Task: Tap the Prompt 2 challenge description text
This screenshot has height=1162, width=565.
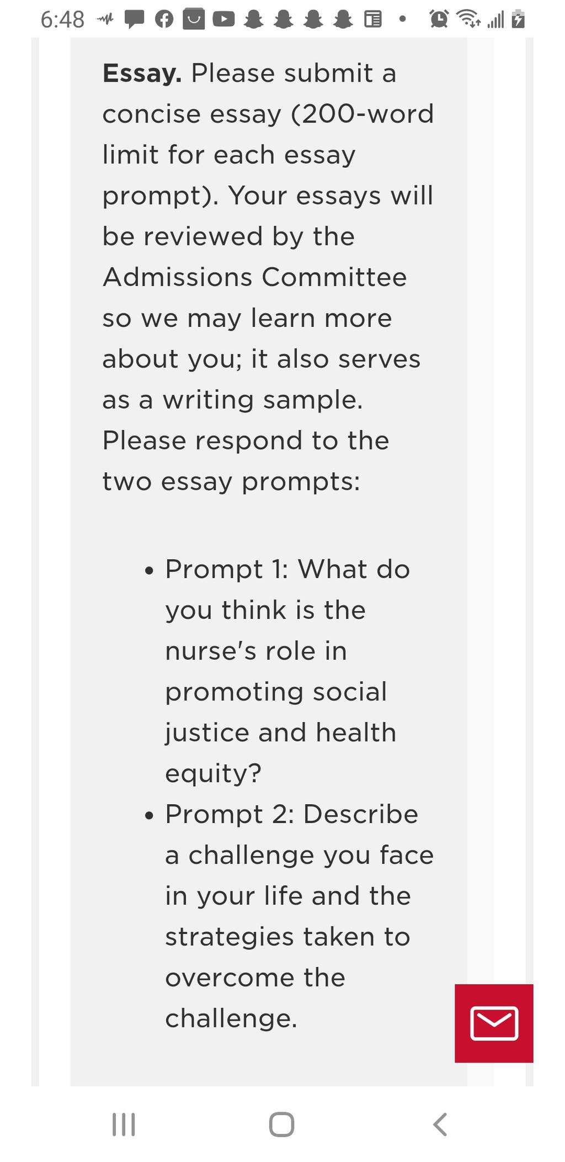Action: [x=299, y=916]
